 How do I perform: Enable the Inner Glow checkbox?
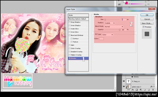click(x=70, y=32)
